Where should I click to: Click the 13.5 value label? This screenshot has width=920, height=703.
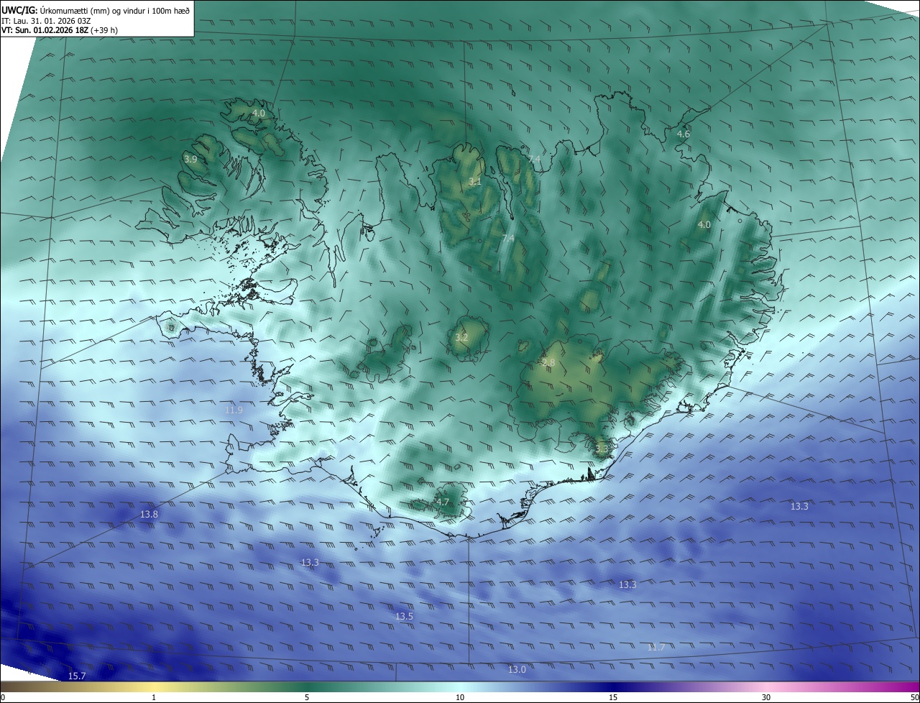(x=405, y=617)
